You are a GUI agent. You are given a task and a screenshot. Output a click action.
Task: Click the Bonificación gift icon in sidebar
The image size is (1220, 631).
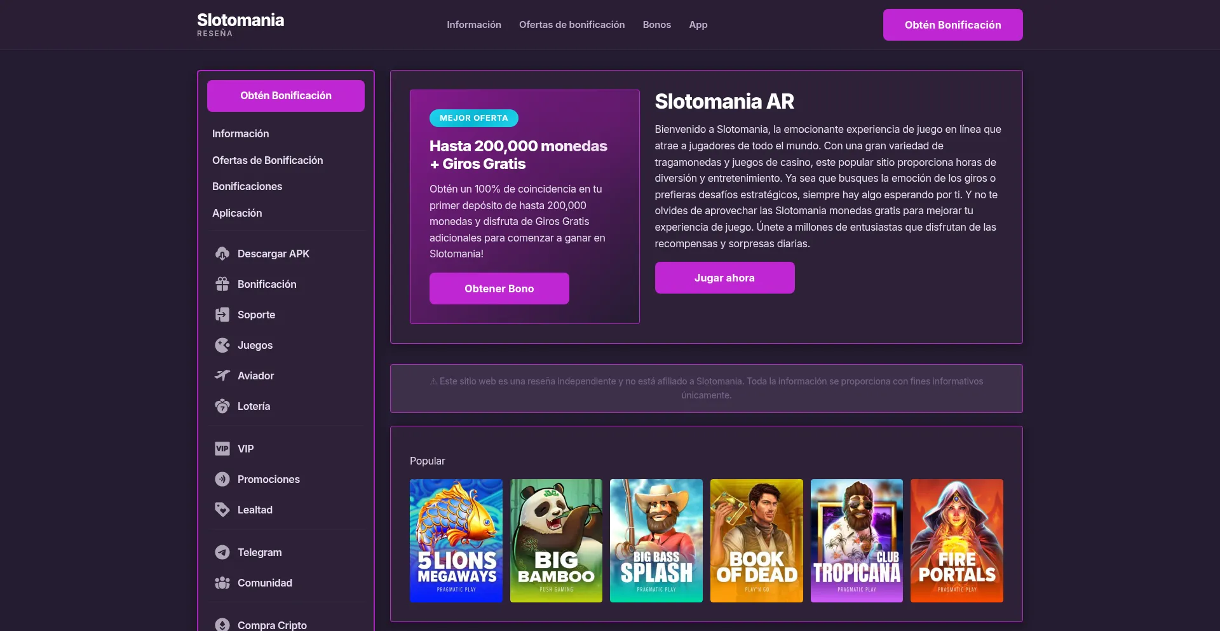click(222, 284)
